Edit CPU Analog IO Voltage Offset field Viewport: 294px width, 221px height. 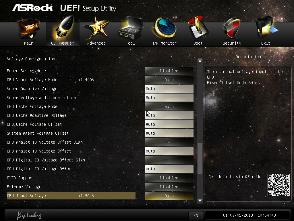point(169,151)
